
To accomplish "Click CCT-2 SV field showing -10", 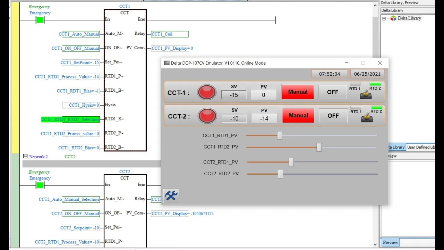I will tap(234, 118).
